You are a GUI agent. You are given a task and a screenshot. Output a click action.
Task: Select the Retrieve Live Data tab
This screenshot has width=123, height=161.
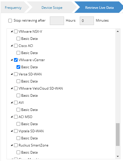coord(99,8)
